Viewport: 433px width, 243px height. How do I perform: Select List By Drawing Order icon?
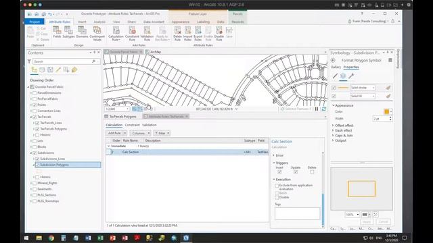pyautogui.click(x=35, y=70)
